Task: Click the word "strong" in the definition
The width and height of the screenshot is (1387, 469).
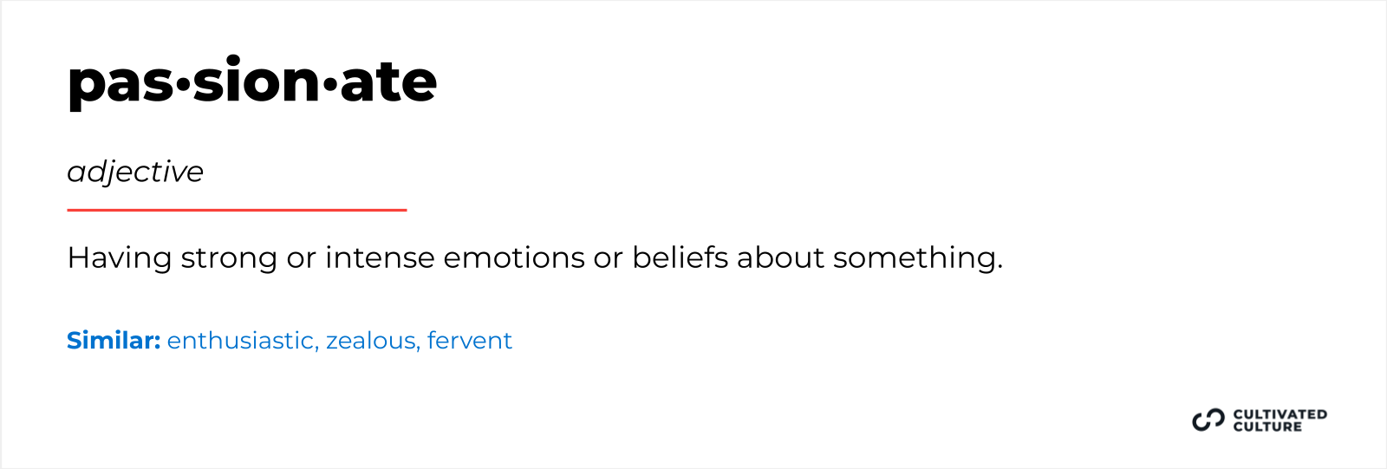Action: (228, 258)
